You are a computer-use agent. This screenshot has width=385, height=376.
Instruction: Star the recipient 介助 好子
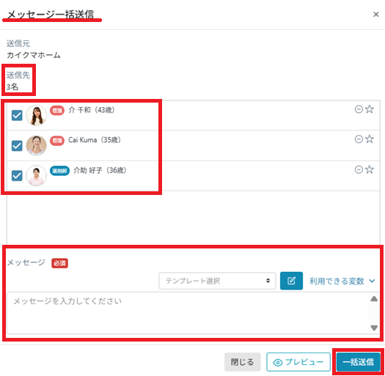[370, 169]
